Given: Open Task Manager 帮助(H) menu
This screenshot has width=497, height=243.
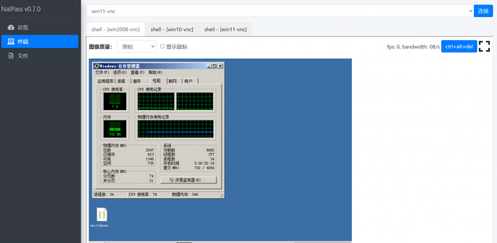Looking at the screenshot, I should (155, 72).
